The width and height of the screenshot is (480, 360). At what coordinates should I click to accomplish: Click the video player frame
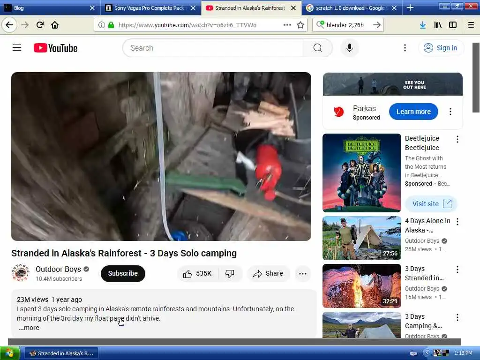pos(161,157)
